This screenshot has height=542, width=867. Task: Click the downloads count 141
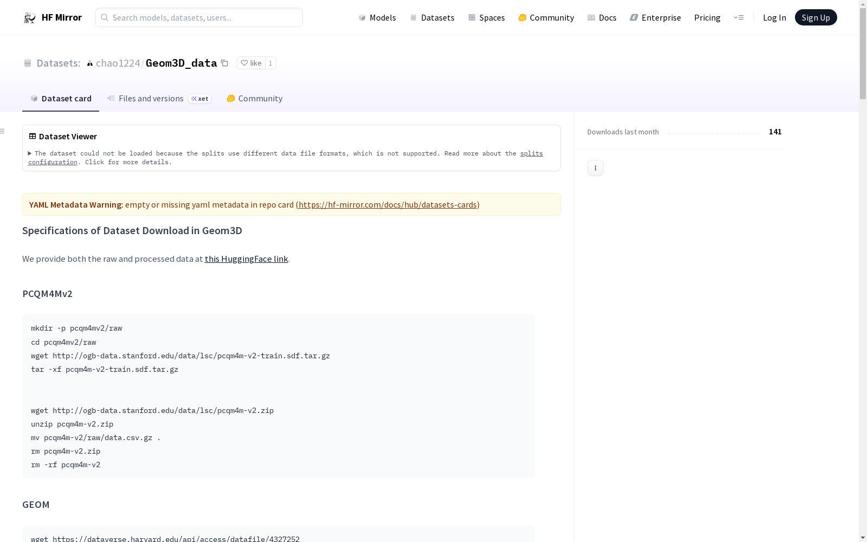775,132
